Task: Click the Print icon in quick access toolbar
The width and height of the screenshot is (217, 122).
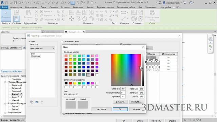Action: [x=38, y=3]
